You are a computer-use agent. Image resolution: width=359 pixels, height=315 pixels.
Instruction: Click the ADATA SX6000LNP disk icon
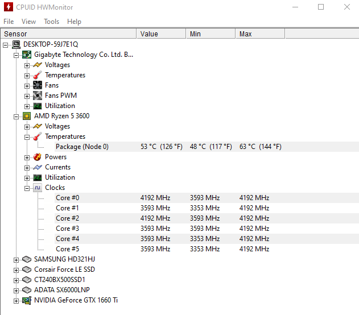coord(27,290)
